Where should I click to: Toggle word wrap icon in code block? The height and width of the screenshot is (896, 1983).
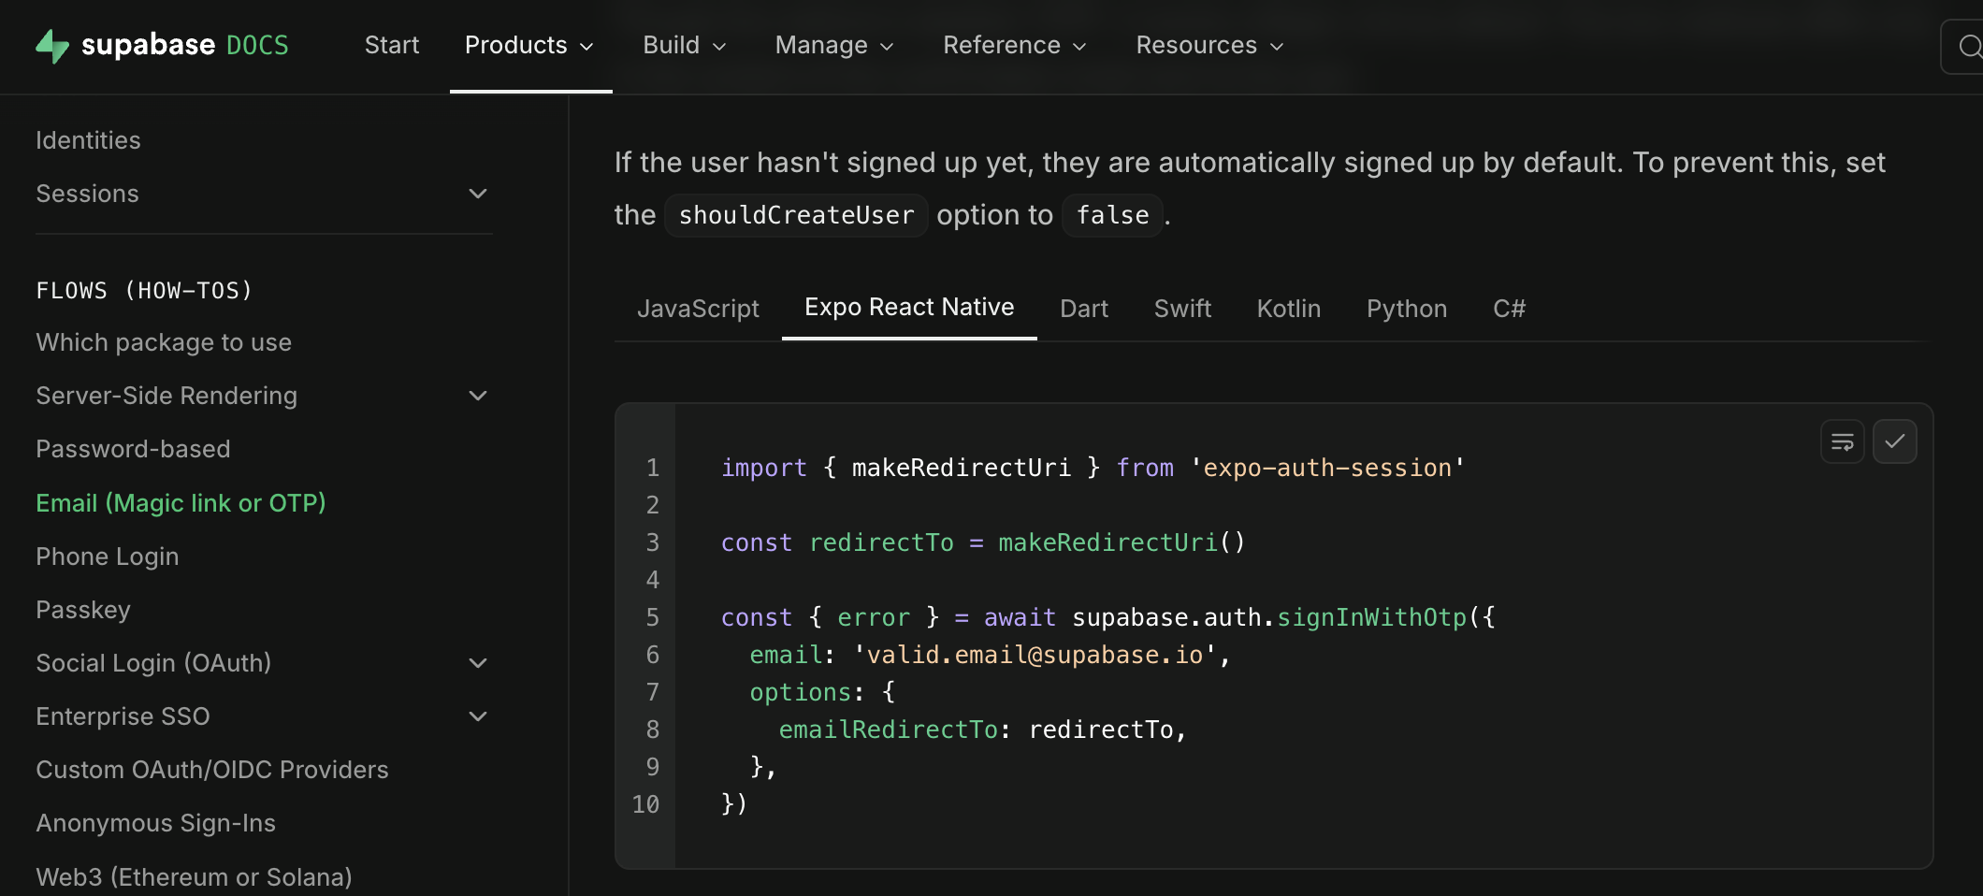1843,441
